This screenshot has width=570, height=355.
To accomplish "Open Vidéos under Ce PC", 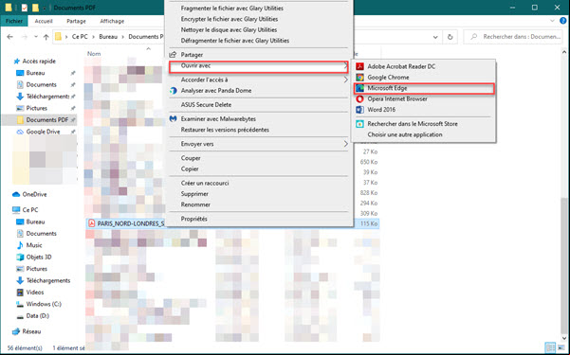I will point(35,293).
